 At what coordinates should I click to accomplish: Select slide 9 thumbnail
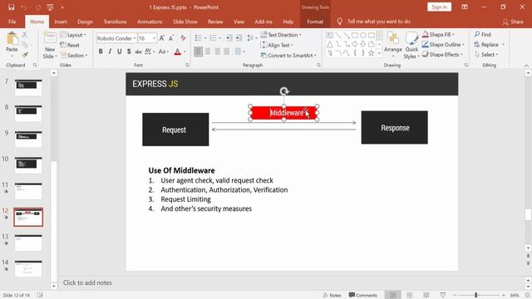click(28, 139)
